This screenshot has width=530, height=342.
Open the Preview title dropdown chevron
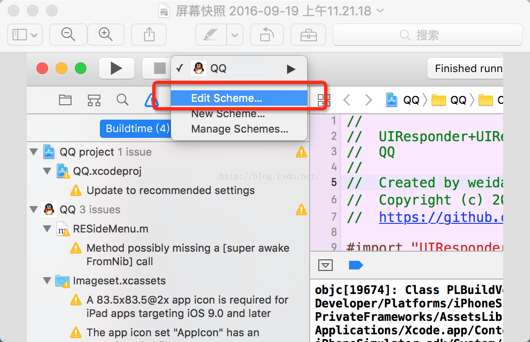380,11
